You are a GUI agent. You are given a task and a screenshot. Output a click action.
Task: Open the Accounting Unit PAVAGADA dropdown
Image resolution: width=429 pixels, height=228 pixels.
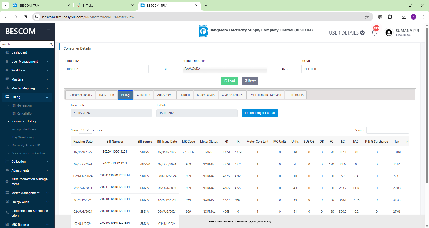225,69
